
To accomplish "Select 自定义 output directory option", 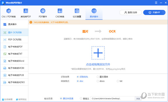I will [85, 98].
